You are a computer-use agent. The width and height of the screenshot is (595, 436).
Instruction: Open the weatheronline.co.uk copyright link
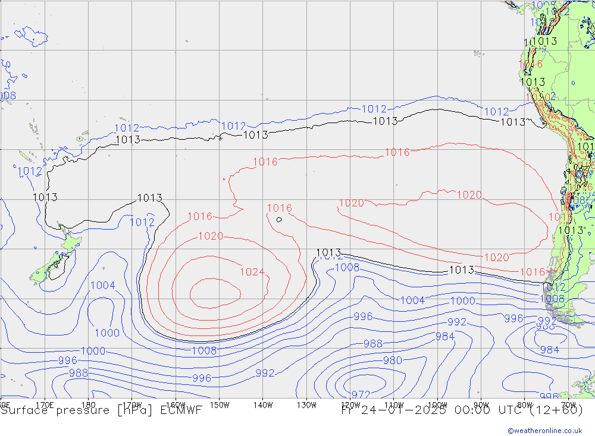tap(544, 430)
